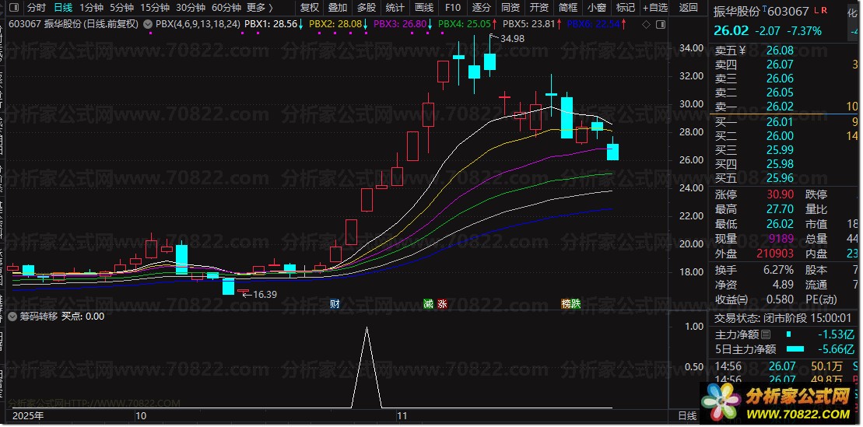The height and width of the screenshot is (427, 863).
Task: Click the 同资 toolbar button
Action: coord(510,8)
